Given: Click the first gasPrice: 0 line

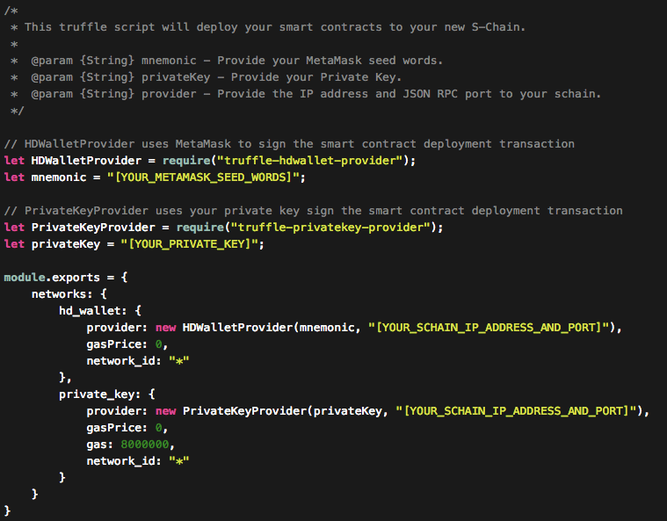Looking at the screenshot, I should [x=124, y=344].
